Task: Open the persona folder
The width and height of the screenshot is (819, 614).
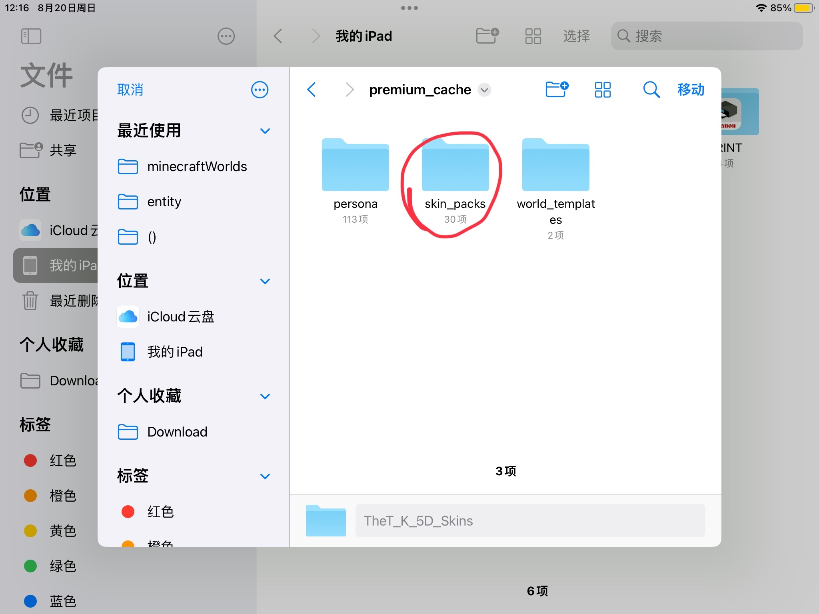Action: pos(356,181)
